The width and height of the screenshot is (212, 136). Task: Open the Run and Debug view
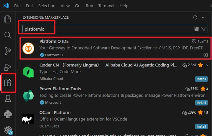(8, 67)
